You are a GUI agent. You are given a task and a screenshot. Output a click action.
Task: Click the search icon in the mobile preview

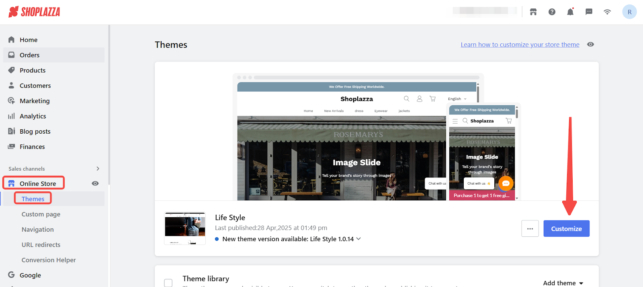click(465, 120)
